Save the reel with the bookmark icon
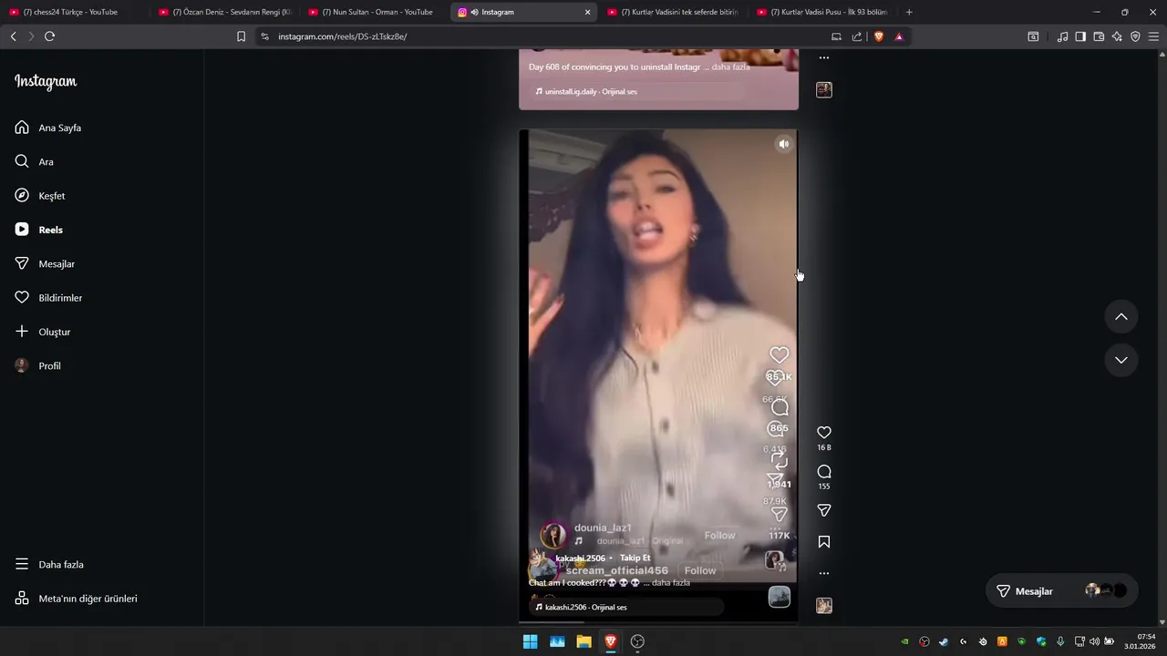 824,541
